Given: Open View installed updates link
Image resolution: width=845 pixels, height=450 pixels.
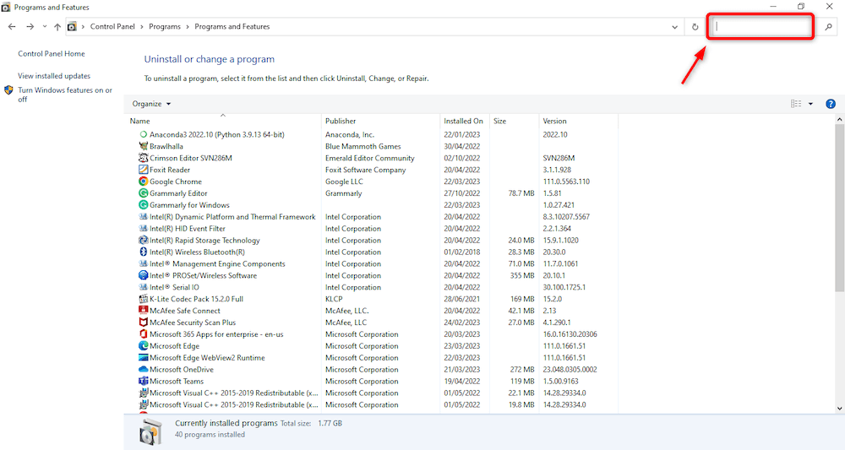Looking at the screenshot, I should coord(54,76).
